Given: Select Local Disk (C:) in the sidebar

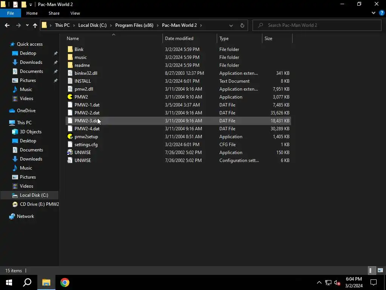Looking at the screenshot, I should (34, 195).
